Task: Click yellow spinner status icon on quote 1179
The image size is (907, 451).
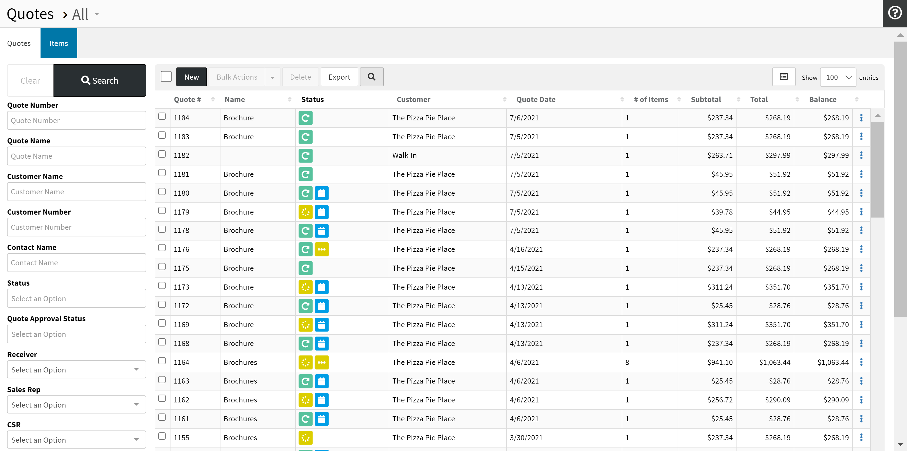Action: point(305,212)
